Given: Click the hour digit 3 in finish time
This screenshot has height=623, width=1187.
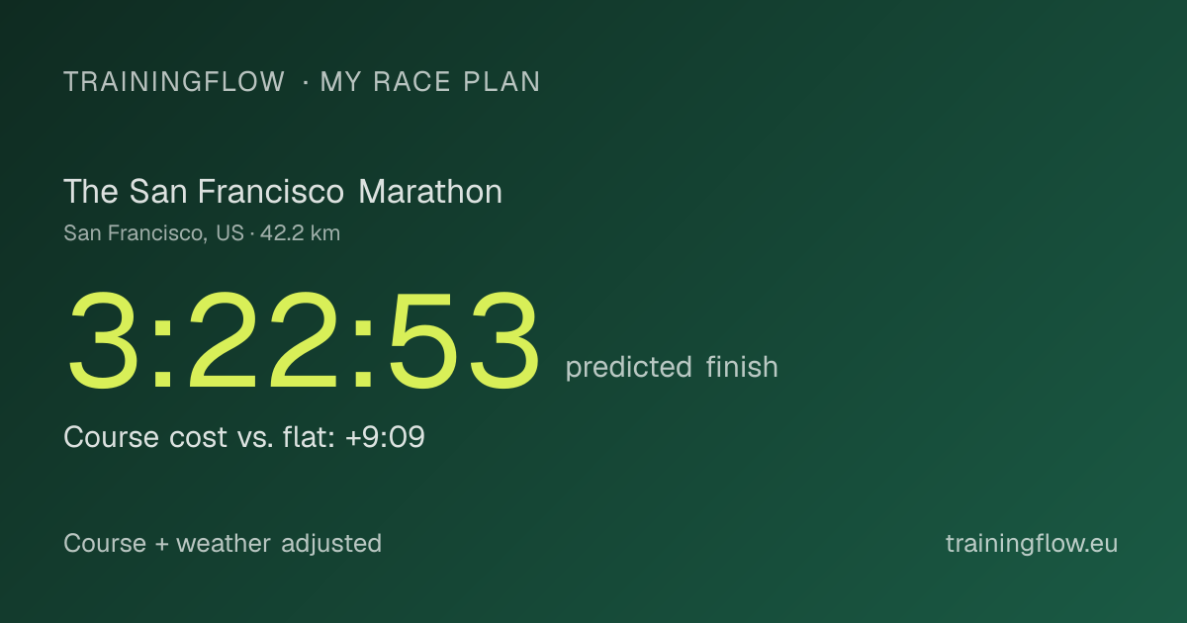Looking at the screenshot, I should (x=104, y=341).
